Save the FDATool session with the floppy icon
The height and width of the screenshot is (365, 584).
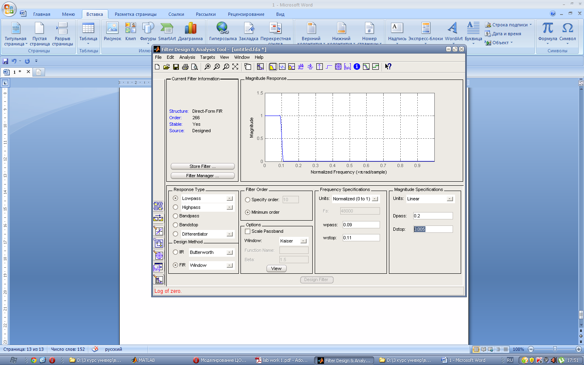pyautogui.click(x=176, y=67)
